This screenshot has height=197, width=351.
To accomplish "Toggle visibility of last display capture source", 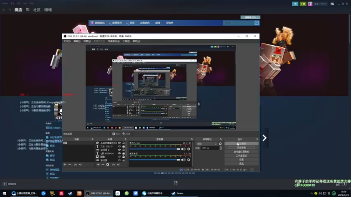I will (119, 160).
